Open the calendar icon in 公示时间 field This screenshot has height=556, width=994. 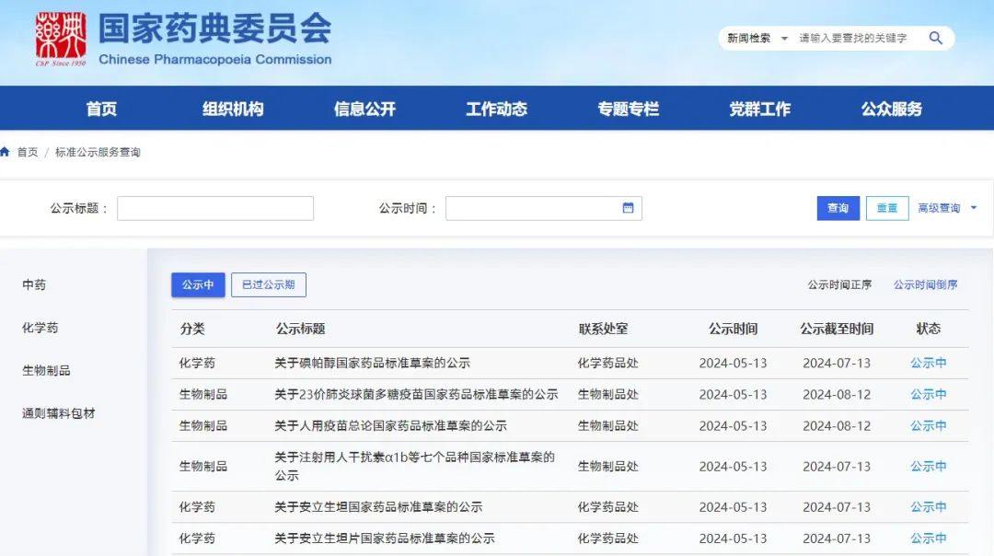(628, 208)
